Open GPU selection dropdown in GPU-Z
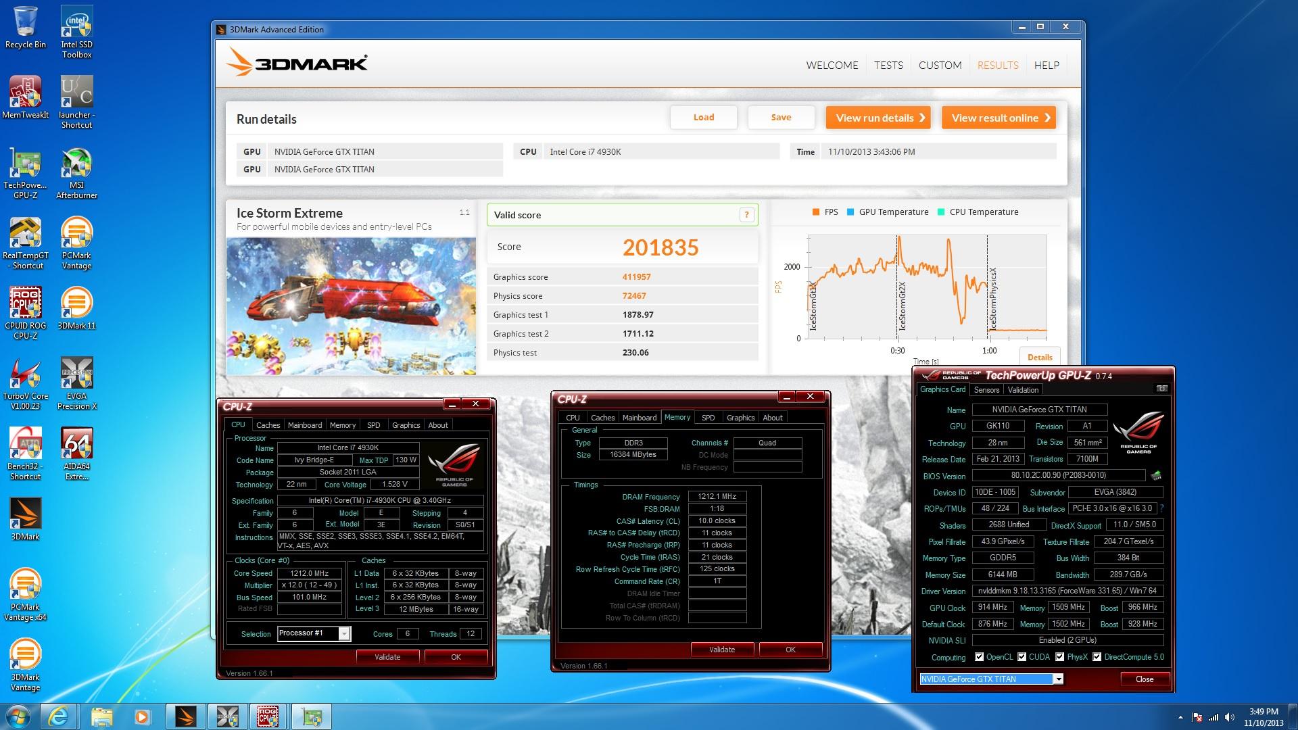This screenshot has width=1298, height=730. (1058, 679)
